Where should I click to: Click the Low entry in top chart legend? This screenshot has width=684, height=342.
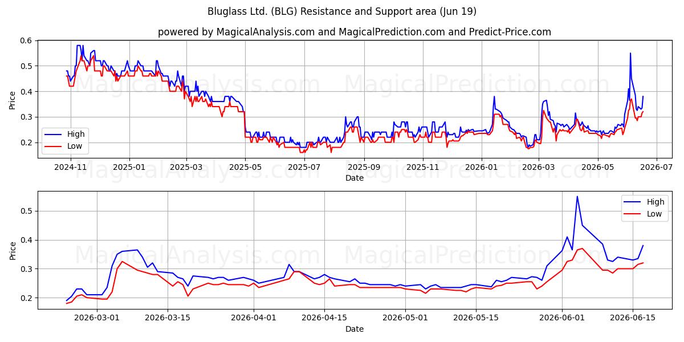[x=63, y=146]
